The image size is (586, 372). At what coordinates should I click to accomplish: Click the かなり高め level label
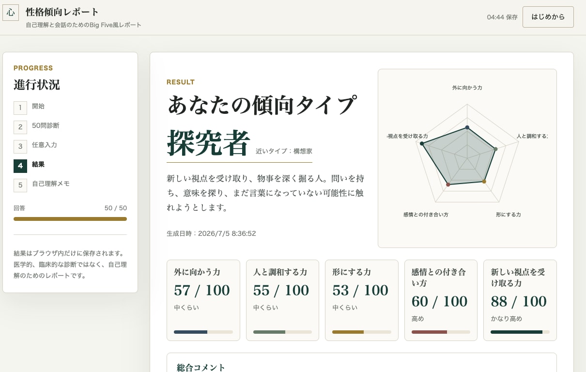(x=507, y=319)
